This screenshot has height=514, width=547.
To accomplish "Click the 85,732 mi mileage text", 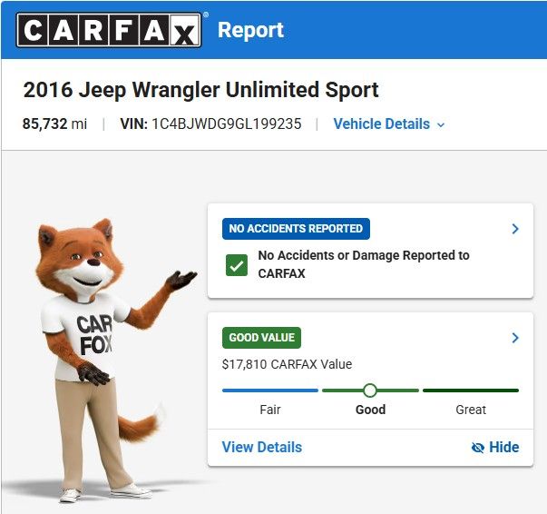I will point(54,124).
